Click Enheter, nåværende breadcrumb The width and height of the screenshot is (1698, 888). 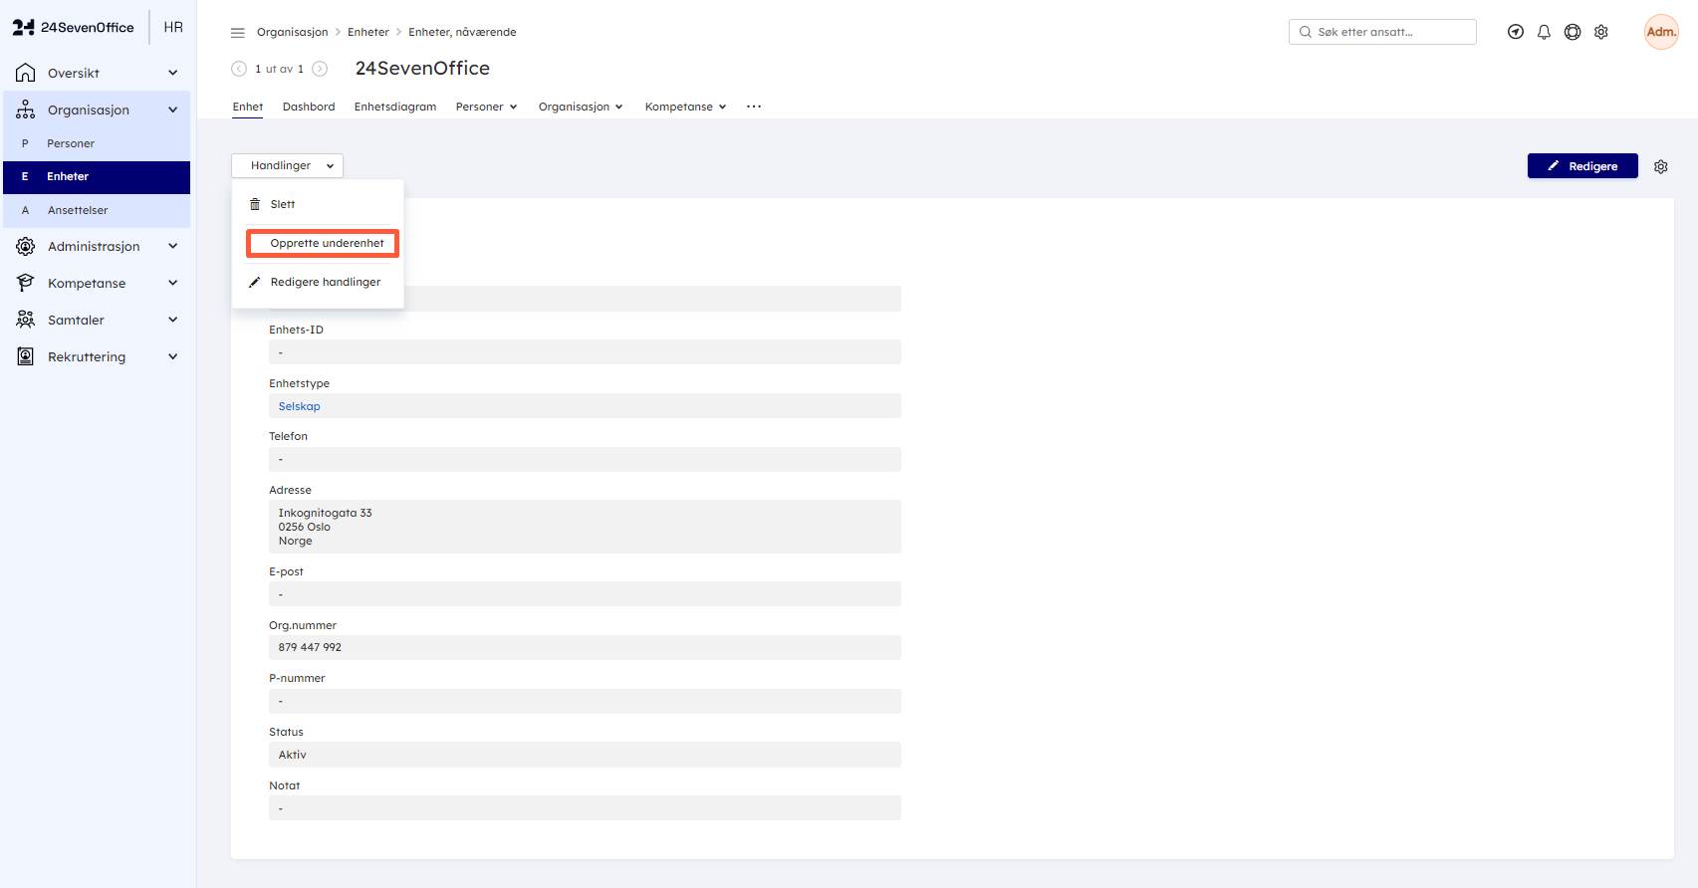[462, 32]
